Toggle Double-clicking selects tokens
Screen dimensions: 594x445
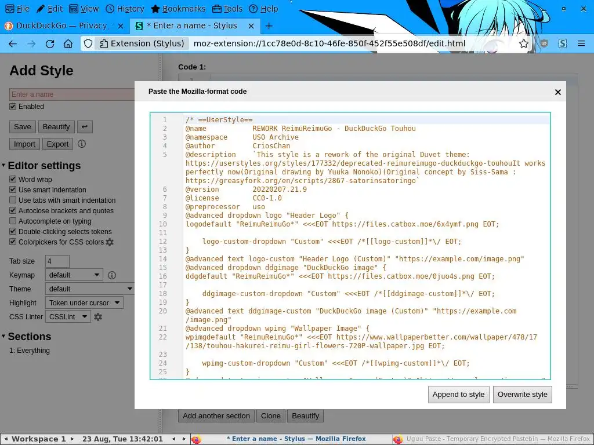tap(13, 232)
